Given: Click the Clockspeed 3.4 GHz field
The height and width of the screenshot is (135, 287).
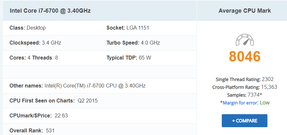Looking at the screenshot, I should [35, 43].
